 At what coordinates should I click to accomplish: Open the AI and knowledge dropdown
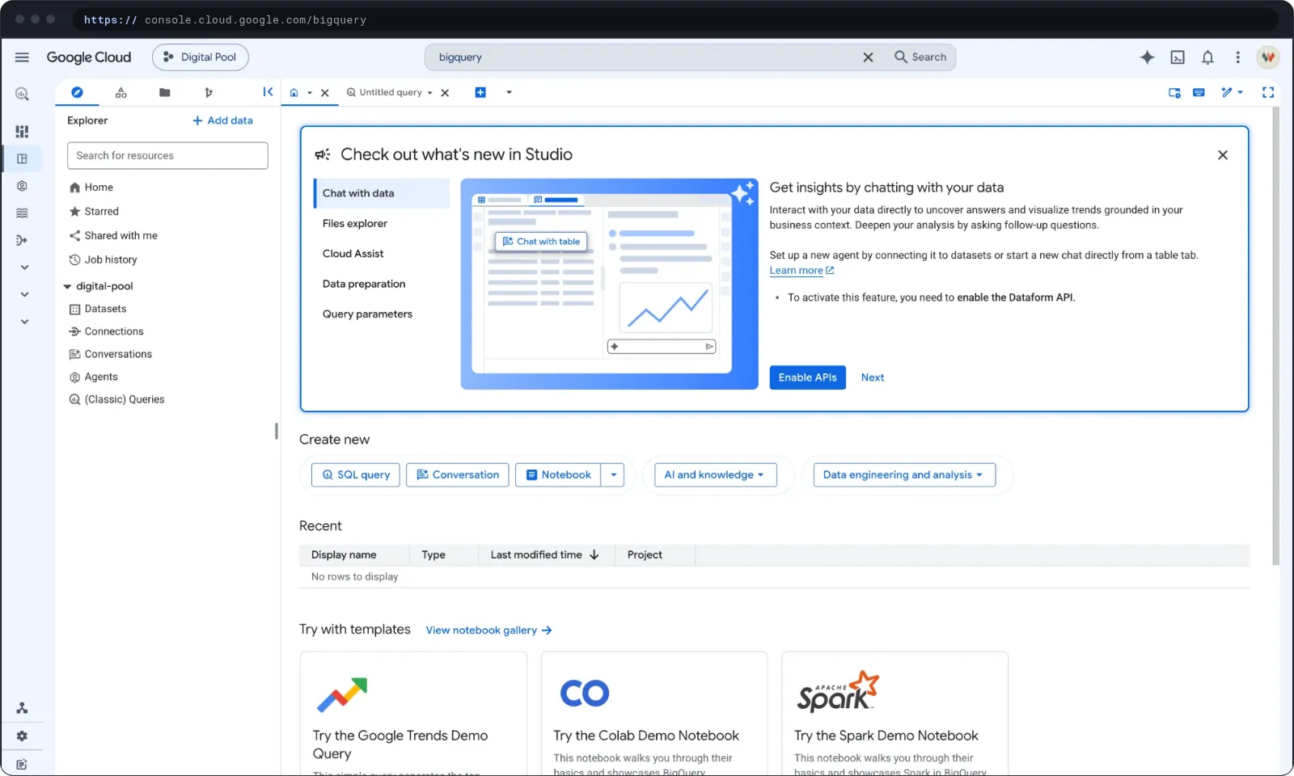(x=715, y=475)
